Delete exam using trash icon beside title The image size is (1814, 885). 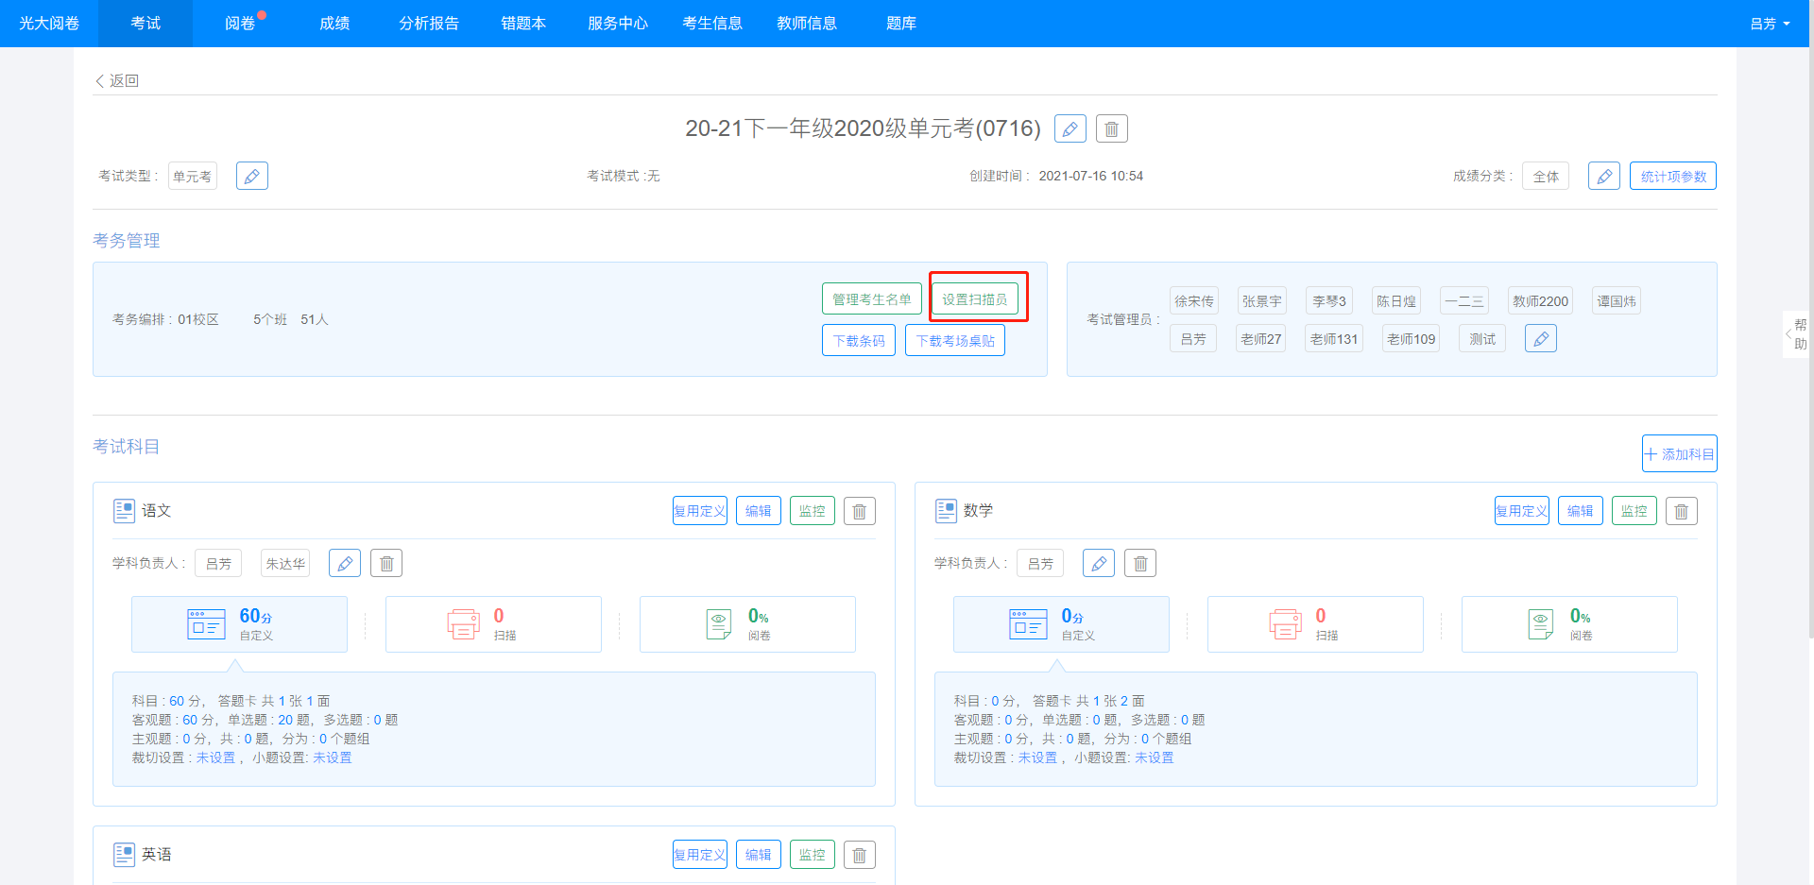tap(1111, 129)
